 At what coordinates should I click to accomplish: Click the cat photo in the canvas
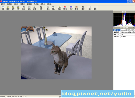[x=56, y=53]
